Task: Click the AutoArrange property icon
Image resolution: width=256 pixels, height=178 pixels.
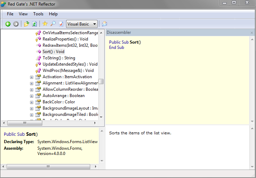Action: pos(38,96)
